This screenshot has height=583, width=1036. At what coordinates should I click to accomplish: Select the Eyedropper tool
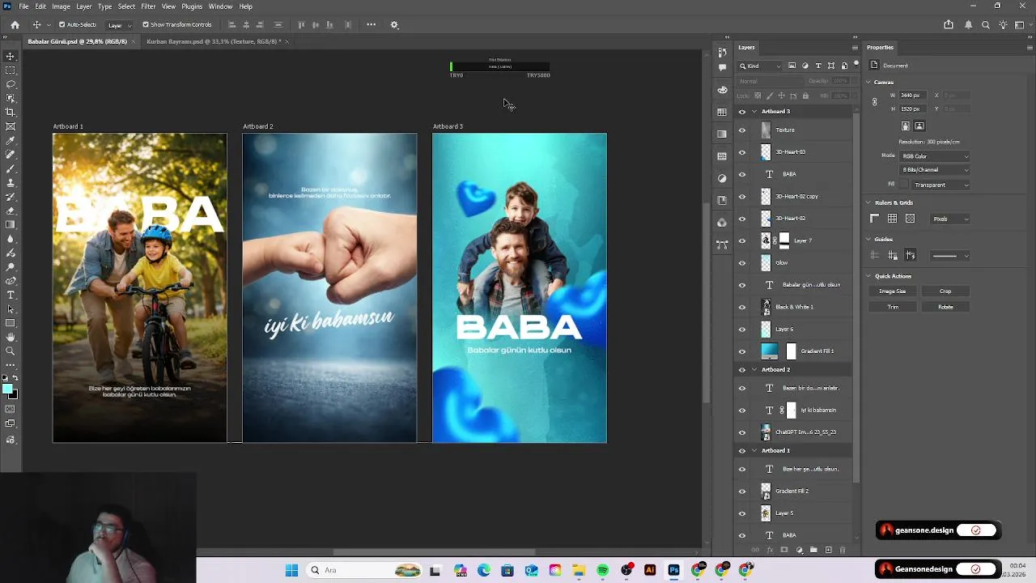[x=11, y=140]
